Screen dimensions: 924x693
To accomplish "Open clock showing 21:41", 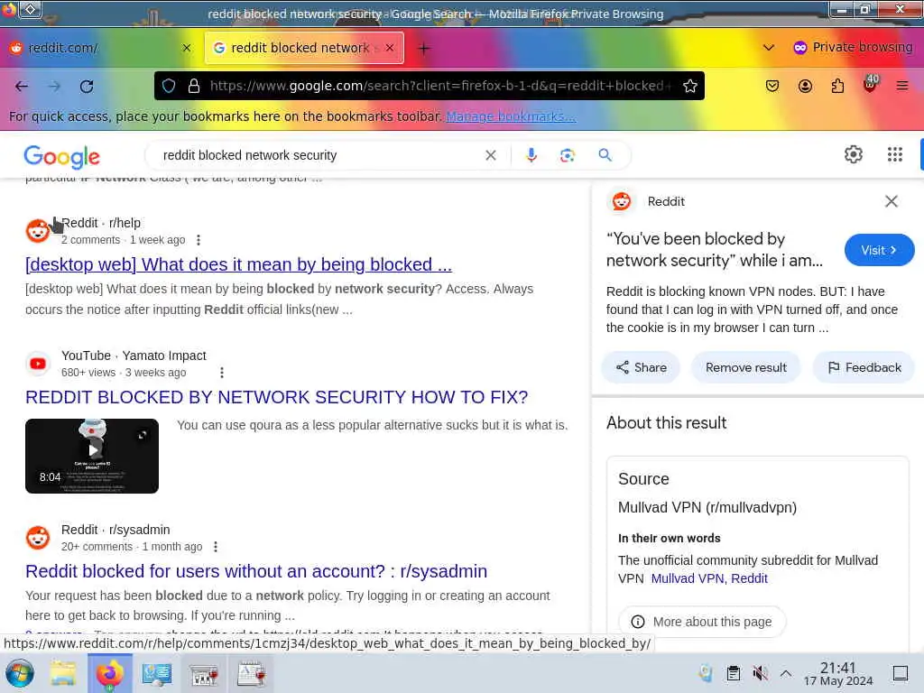I will 838,673.
